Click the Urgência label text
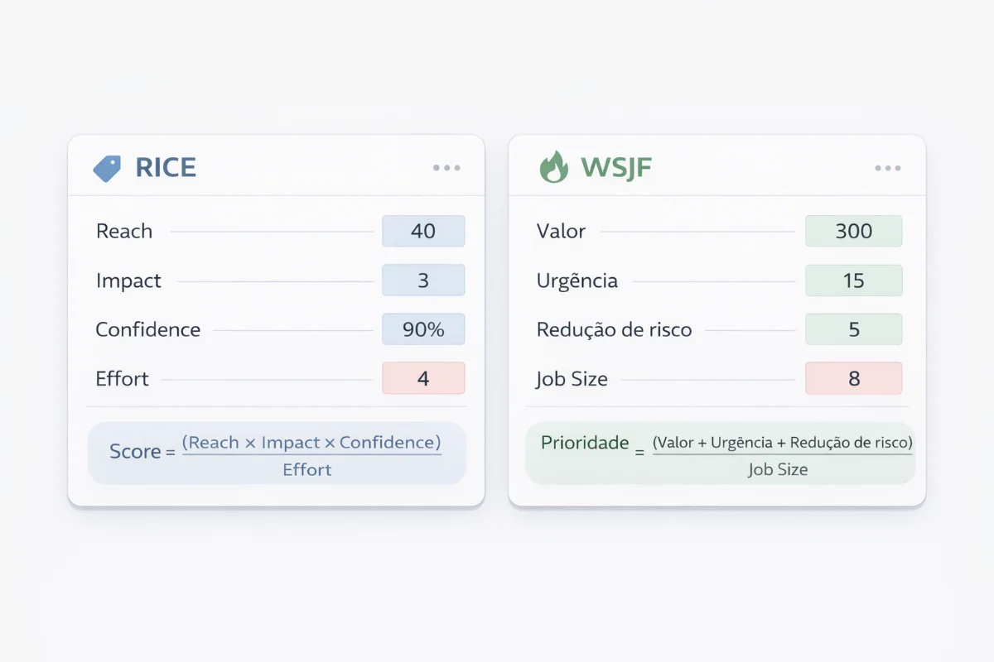This screenshot has height=662, width=994. (x=577, y=281)
